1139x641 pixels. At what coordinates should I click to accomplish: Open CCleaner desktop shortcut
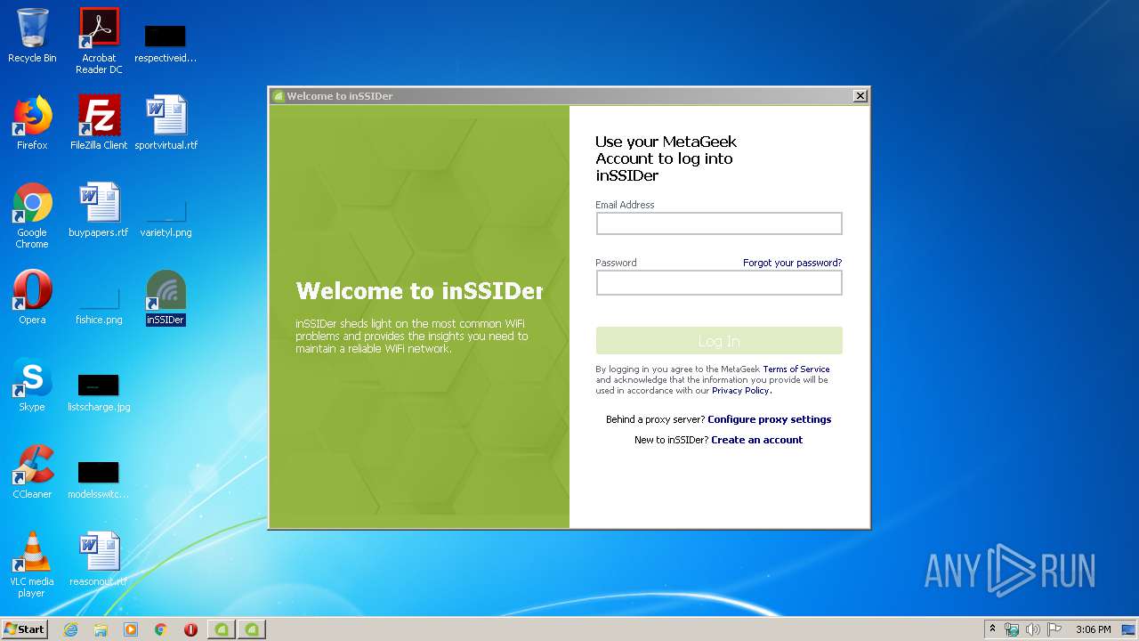click(x=32, y=472)
